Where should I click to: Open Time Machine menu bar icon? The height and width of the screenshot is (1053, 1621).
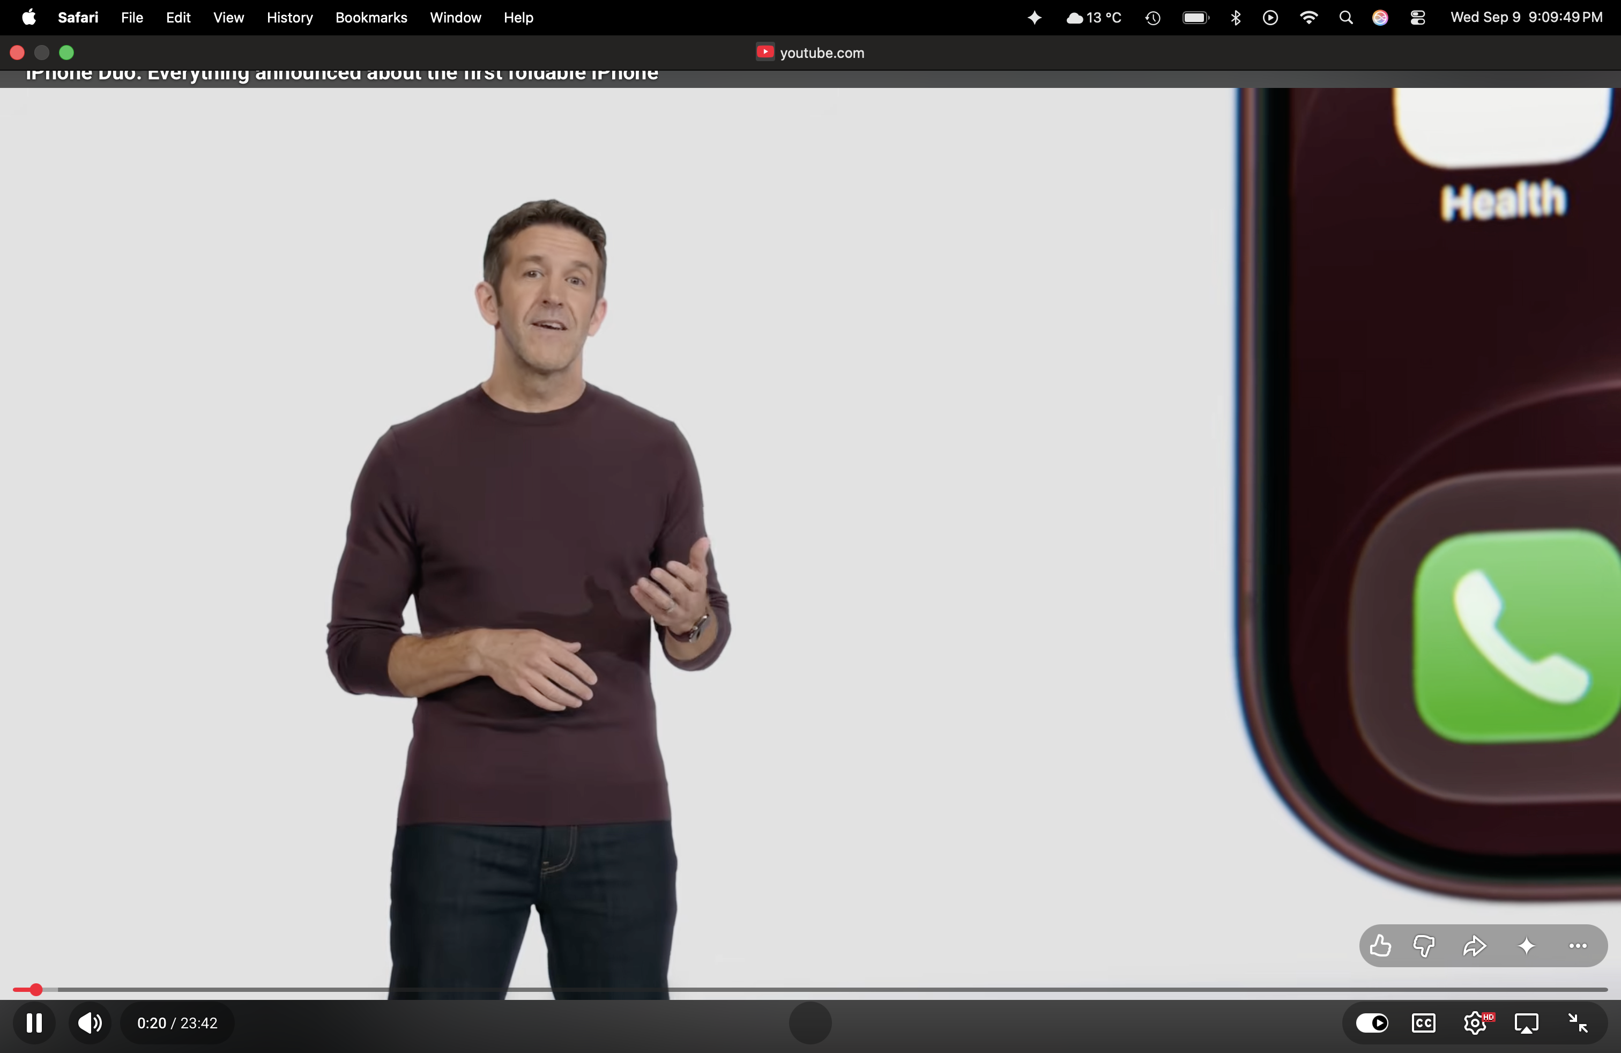1152,18
